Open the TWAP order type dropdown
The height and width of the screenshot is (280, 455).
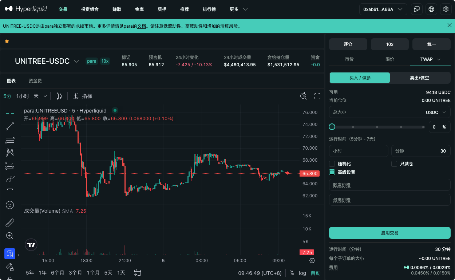pyautogui.click(x=431, y=59)
